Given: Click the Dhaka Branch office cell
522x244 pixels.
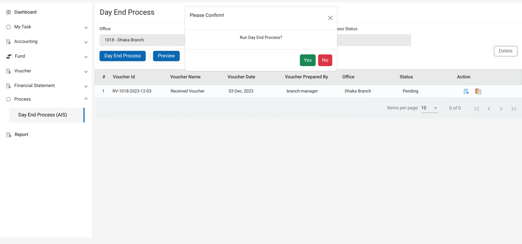Looking at the screenshot, I should [358, 91].
